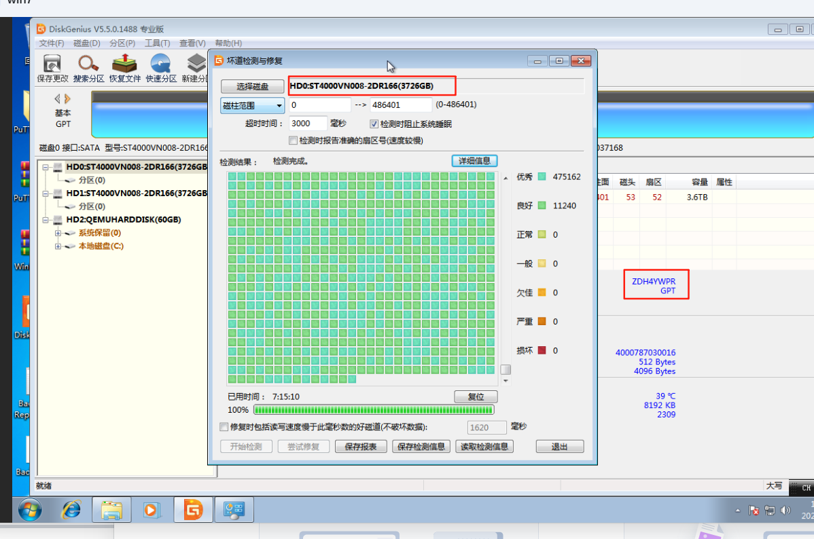
Task: Click the Save Report (保存报表) button
Action: coord(361,447)
